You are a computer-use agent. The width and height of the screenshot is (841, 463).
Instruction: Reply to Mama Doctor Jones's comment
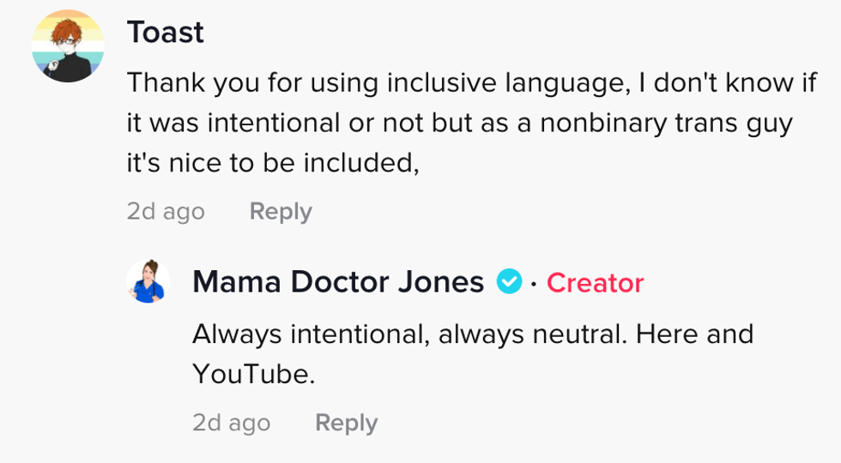coord(346,423)
